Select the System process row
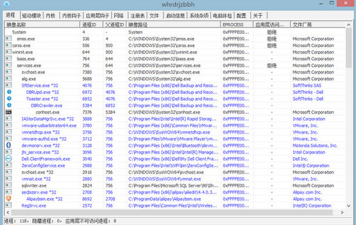This screenshot has width=356, height=225. tap(175, 32)
